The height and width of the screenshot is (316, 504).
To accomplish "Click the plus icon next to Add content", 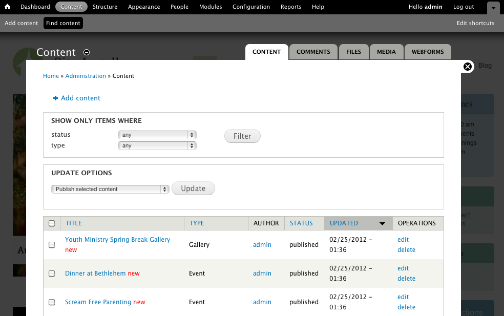I will coord(55,98).
